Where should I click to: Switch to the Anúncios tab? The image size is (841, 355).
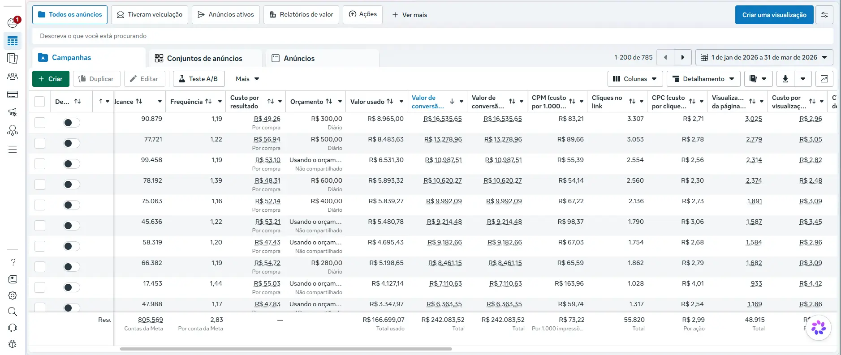coord(323,58)
